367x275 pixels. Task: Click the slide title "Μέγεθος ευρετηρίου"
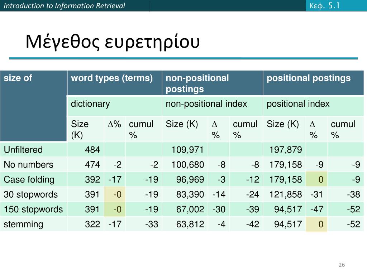[x=113, y=42]
